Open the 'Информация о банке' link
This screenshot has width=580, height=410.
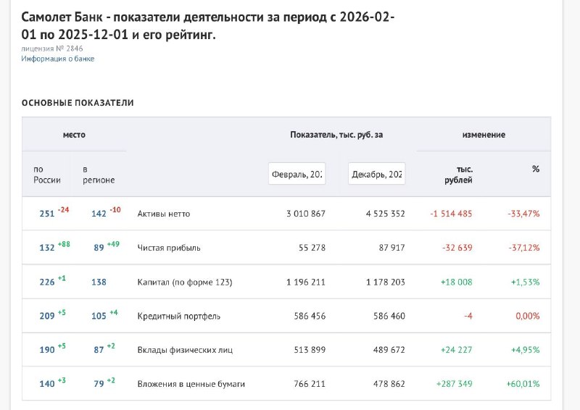(x=58, y=59)
